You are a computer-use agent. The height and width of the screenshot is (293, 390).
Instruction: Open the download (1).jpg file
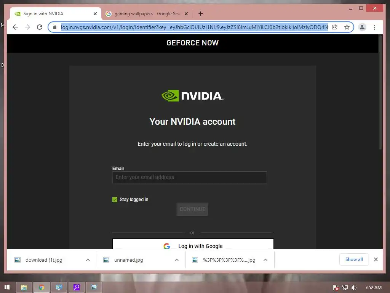tap(44, 260)
